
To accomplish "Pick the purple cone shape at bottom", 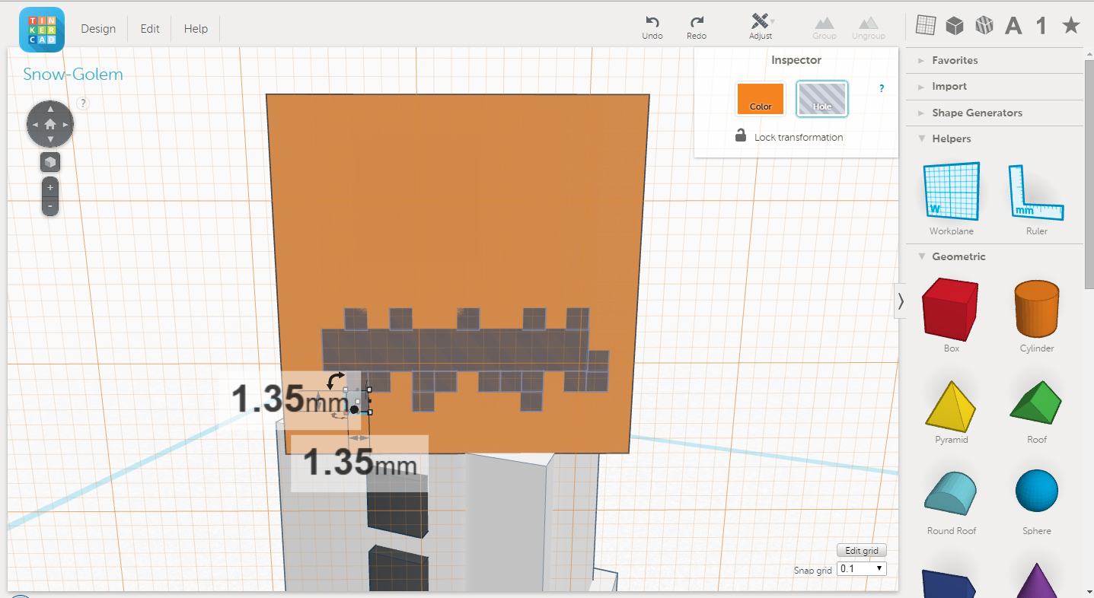I will coord(1036,580).
